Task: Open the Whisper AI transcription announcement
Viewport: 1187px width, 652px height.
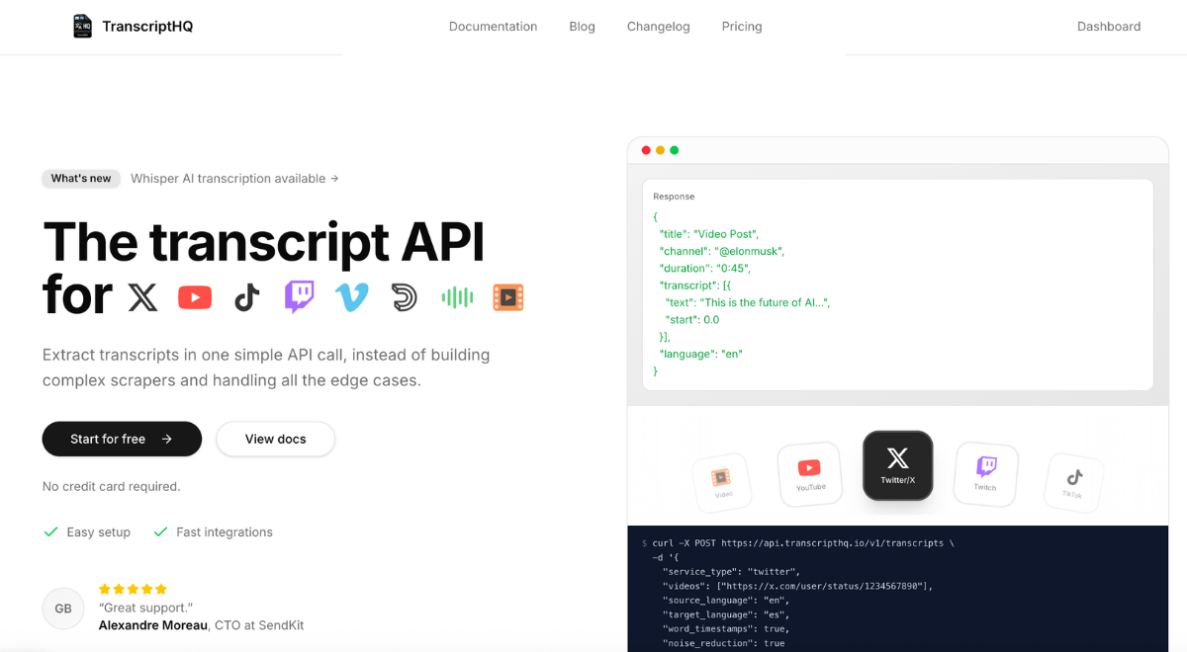Action: [x=234, y=178]
